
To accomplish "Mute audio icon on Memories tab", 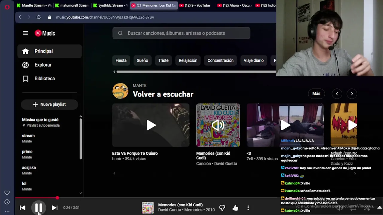I will coord(139,5).
